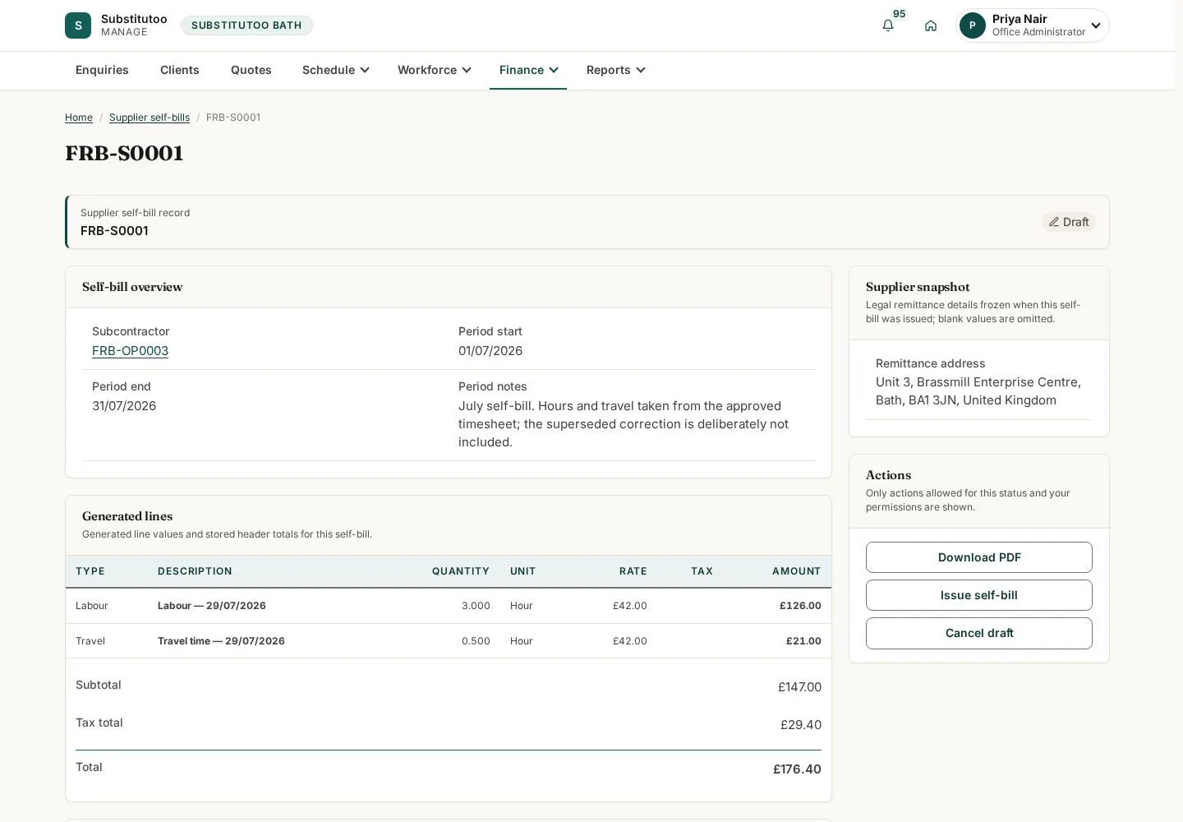Screen dimensions: 1183x822
Task: Click the 3.000 quantity cell
Action: (x=476, y=606)
